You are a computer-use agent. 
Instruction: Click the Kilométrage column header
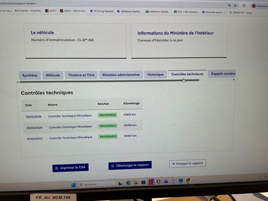(x=131, y=103)
